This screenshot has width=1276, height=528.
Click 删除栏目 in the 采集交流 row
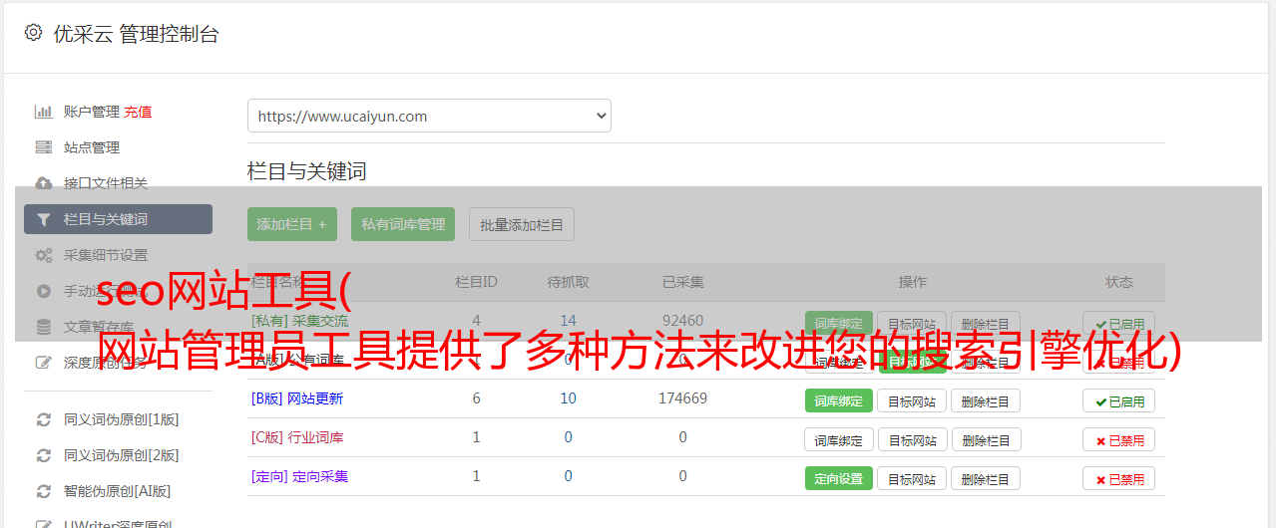(x=986, y=324)
